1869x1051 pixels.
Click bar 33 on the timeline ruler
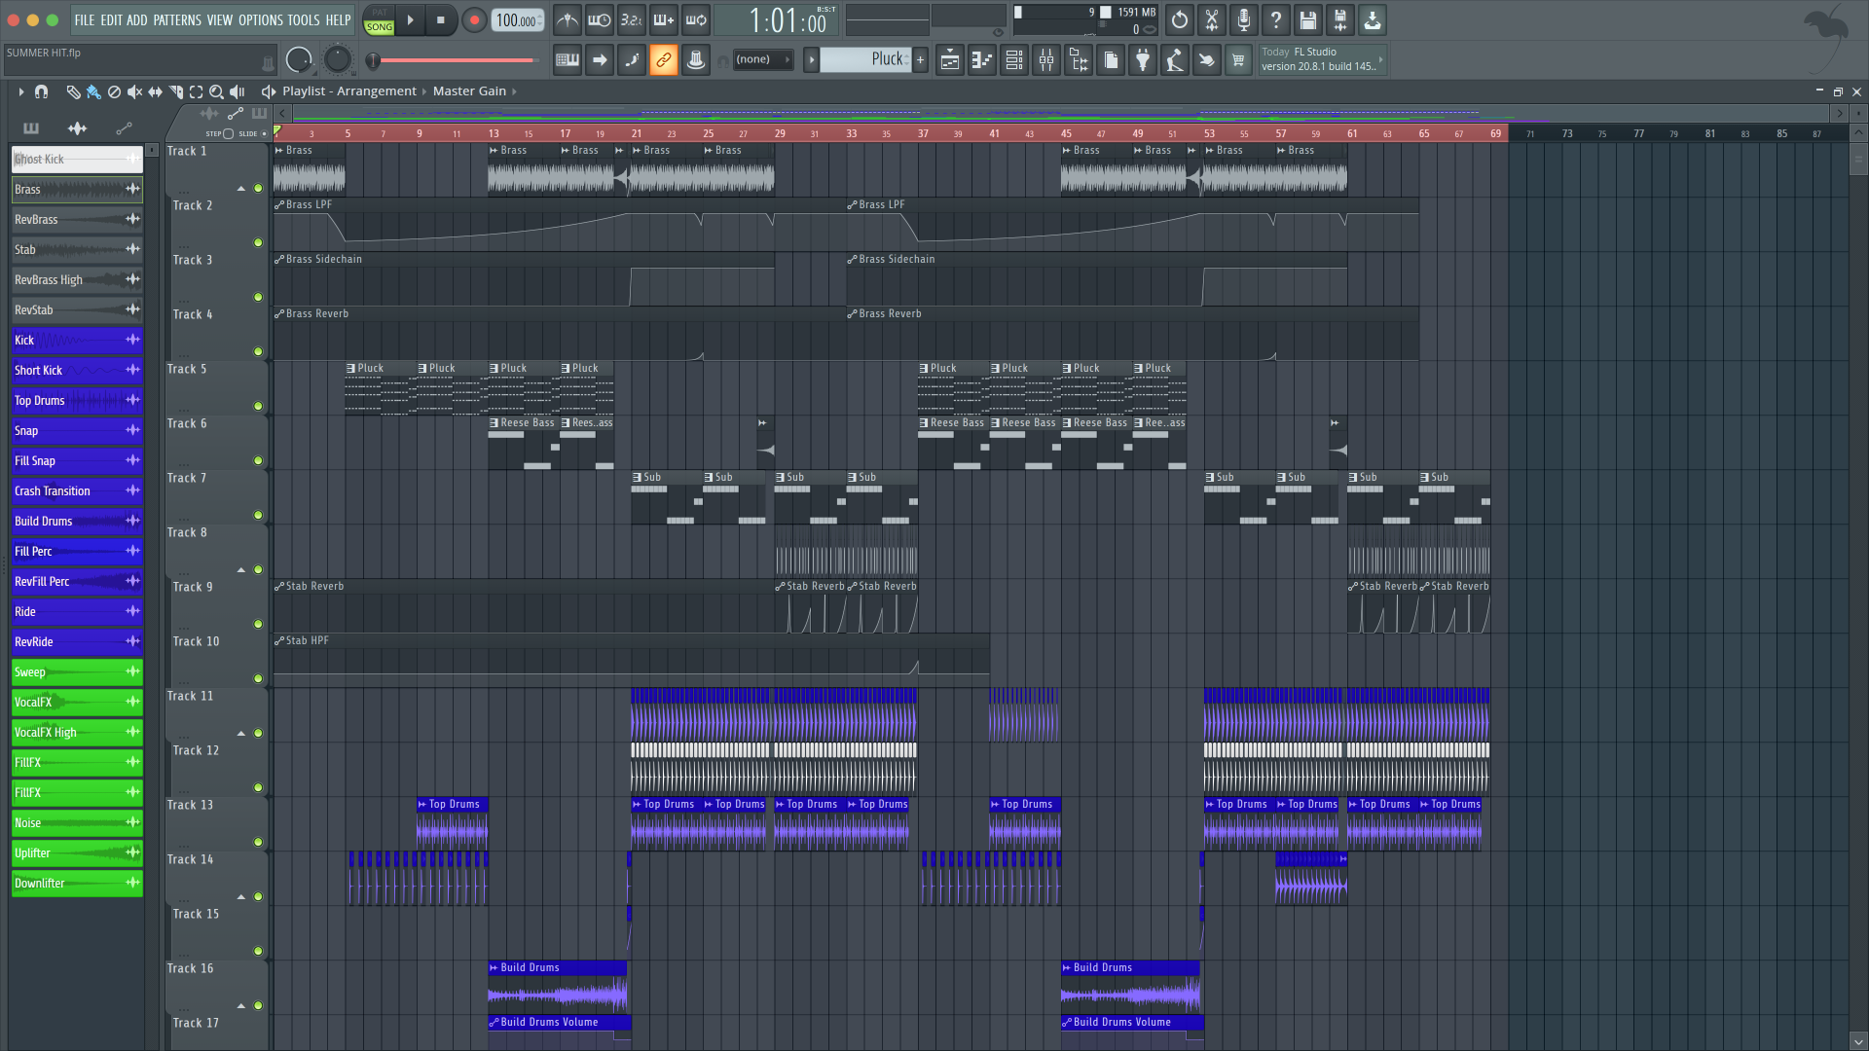tap(852, 133)
